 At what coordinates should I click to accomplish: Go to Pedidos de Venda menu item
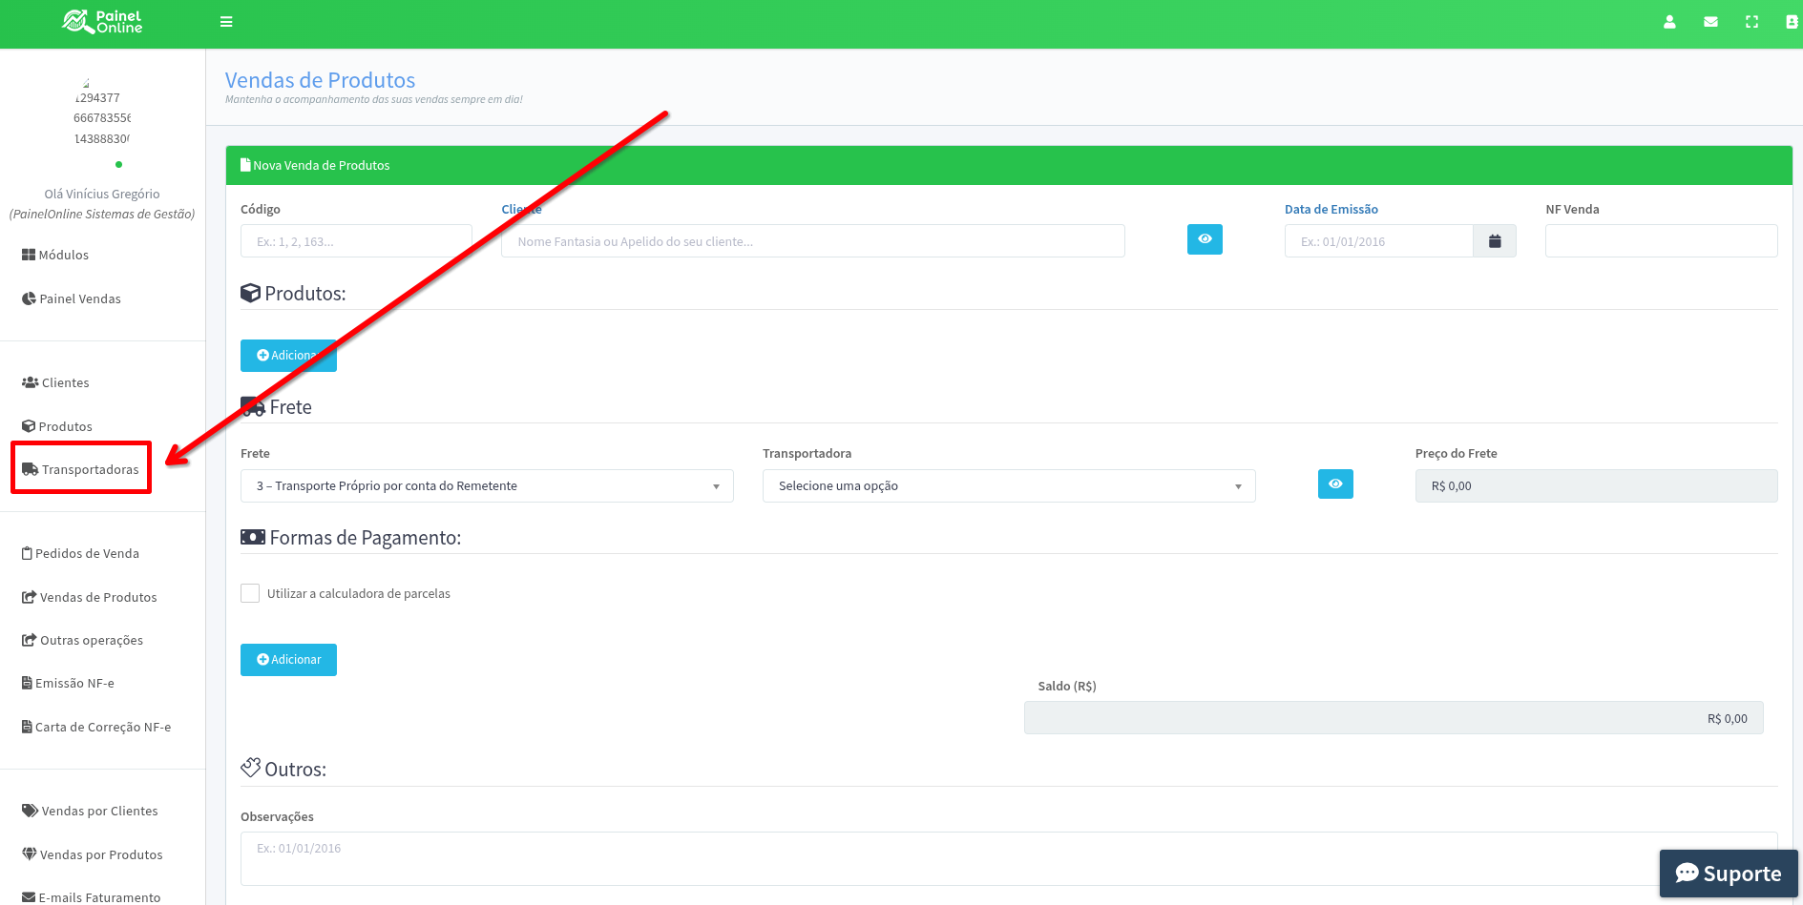tap(86, 553)
